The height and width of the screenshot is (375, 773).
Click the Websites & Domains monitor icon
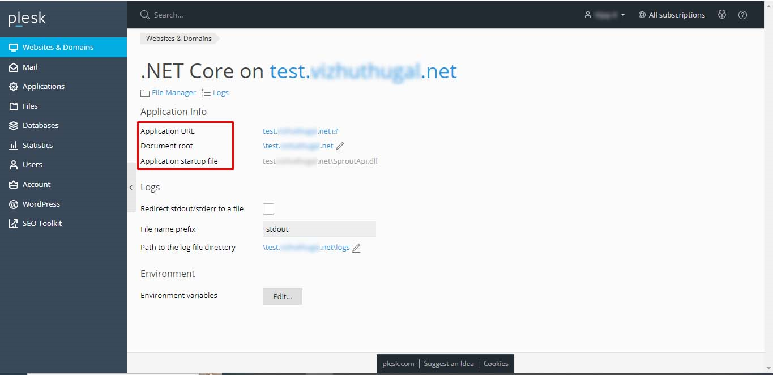tap(14, 48)
